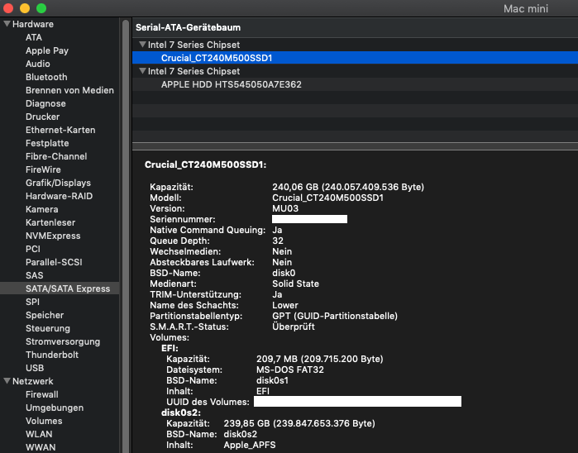Viewport: 578px width, 453px height.
Task: Select Crucial_CT240M500SSD1 device row
Action: pyautogui.click(x=355, y=58)
